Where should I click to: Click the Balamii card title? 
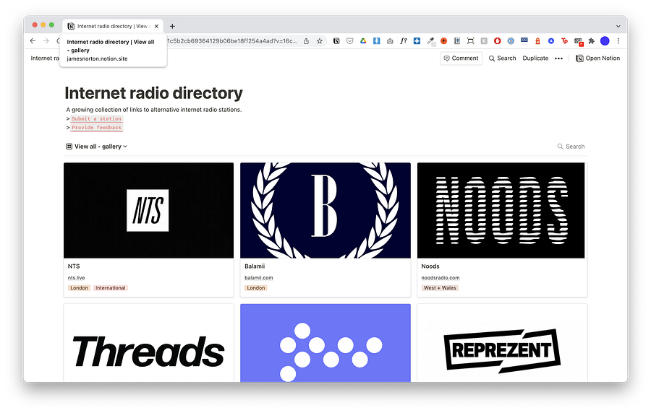(x=255, y=266)
